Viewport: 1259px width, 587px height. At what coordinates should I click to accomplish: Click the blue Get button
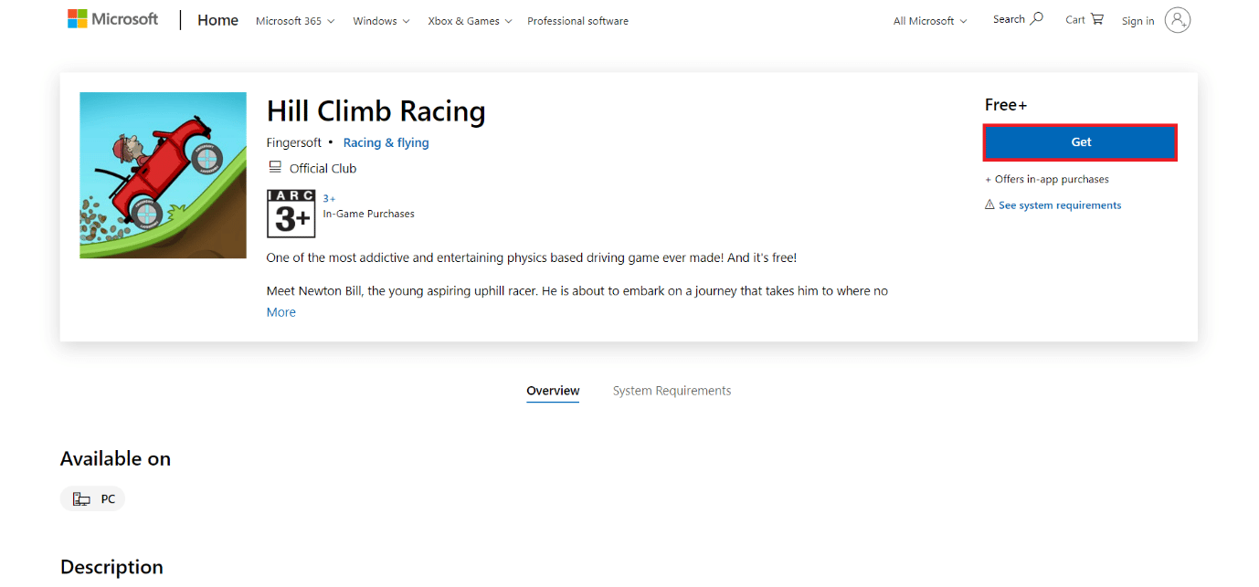point(1081,142)
